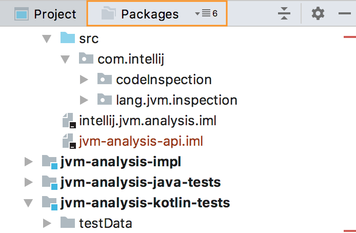Open the hidden views dropdown showing 6

point(207,14)
